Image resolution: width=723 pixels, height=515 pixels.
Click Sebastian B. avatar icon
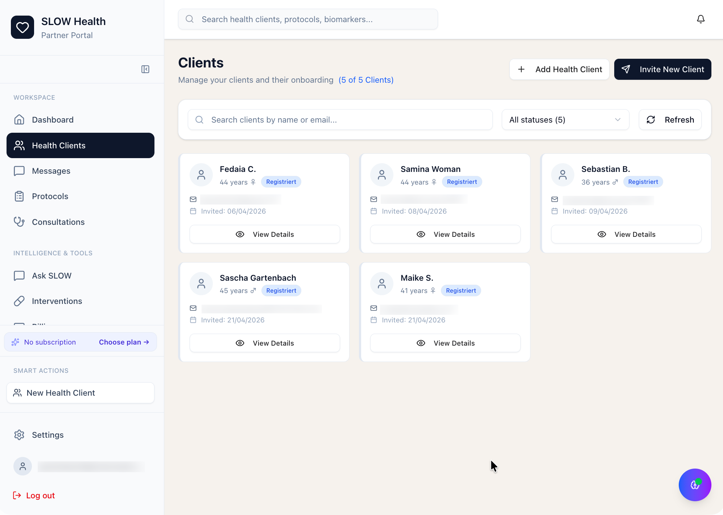tap(563, 175)
